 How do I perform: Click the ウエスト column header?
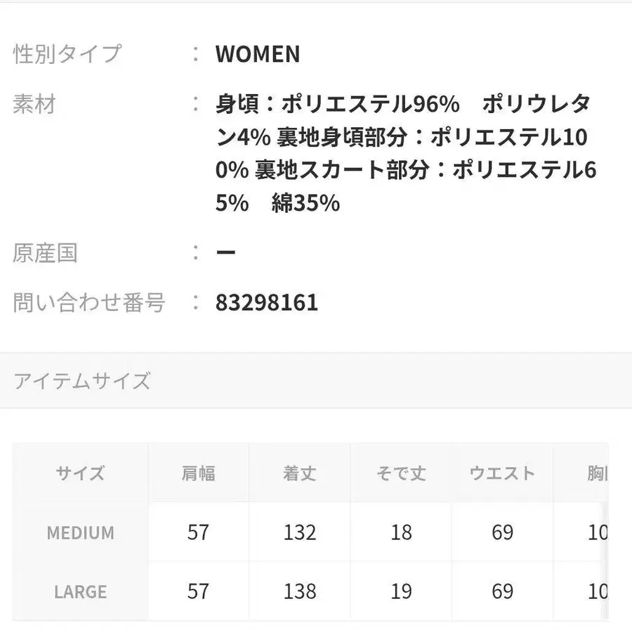(x=502, y=473)
